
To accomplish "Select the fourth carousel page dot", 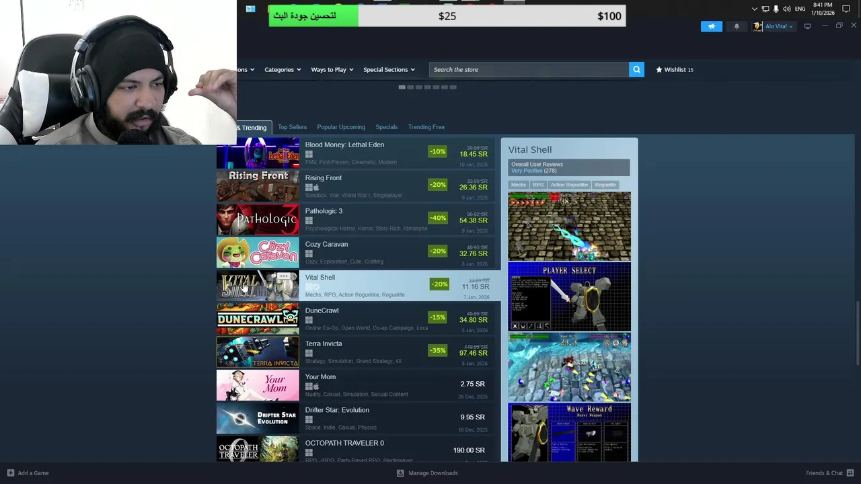I will point(427,87).
